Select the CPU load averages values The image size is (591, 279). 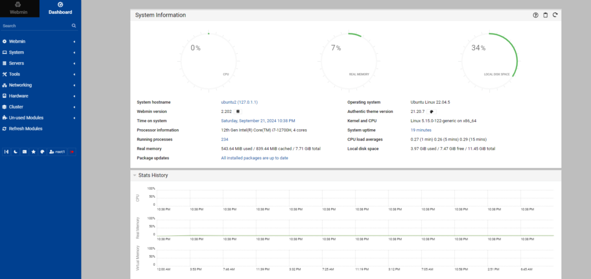[448, 139]
